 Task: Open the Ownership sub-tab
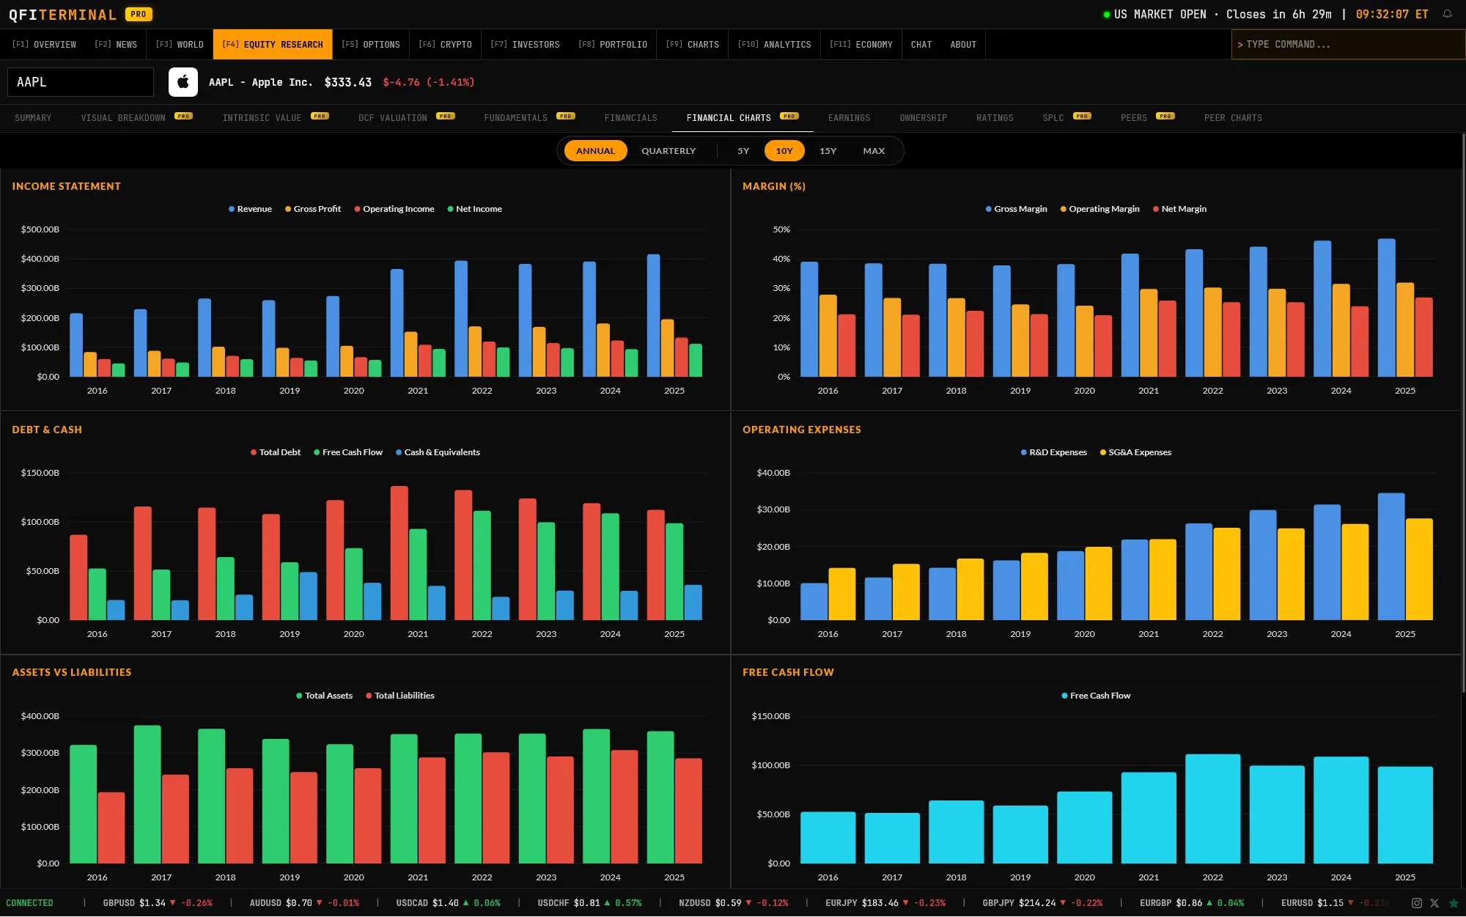924,118
